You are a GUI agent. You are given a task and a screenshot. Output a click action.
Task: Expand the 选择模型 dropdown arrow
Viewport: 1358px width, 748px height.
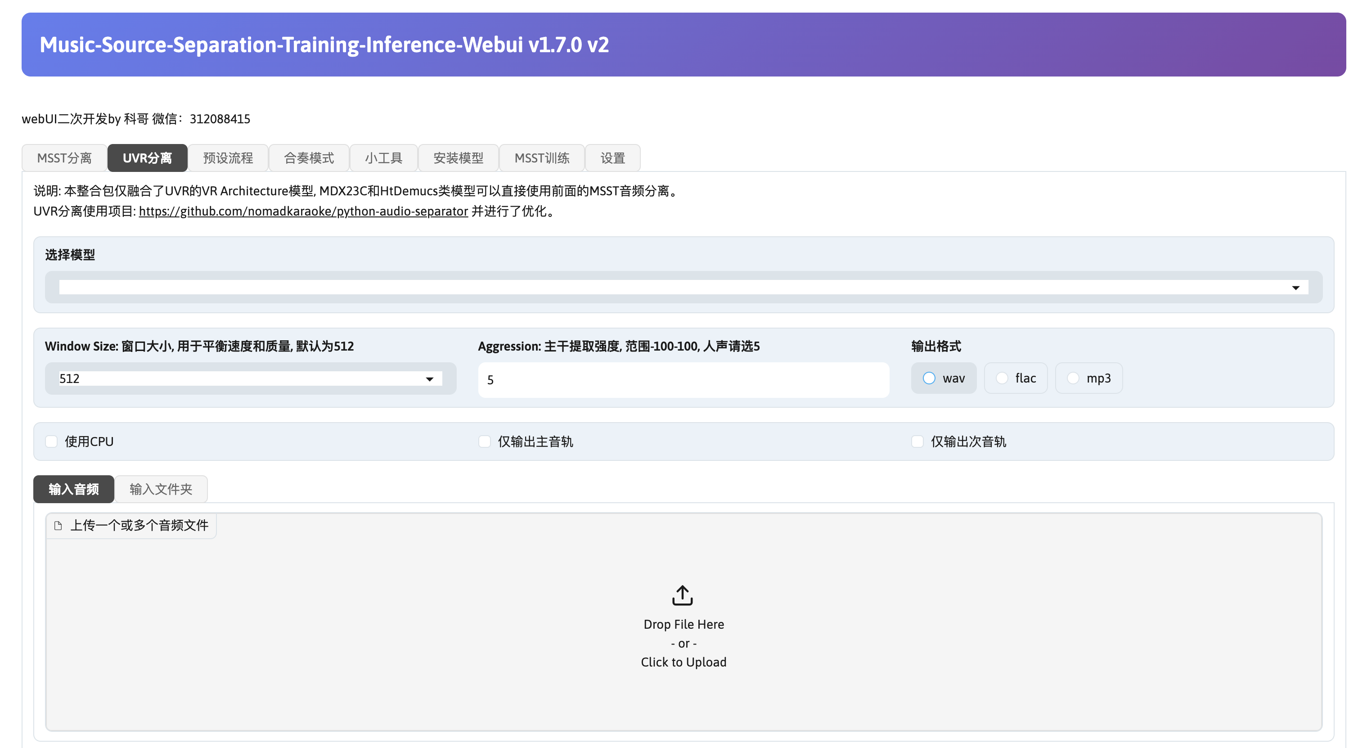(x=1295, y=288)
